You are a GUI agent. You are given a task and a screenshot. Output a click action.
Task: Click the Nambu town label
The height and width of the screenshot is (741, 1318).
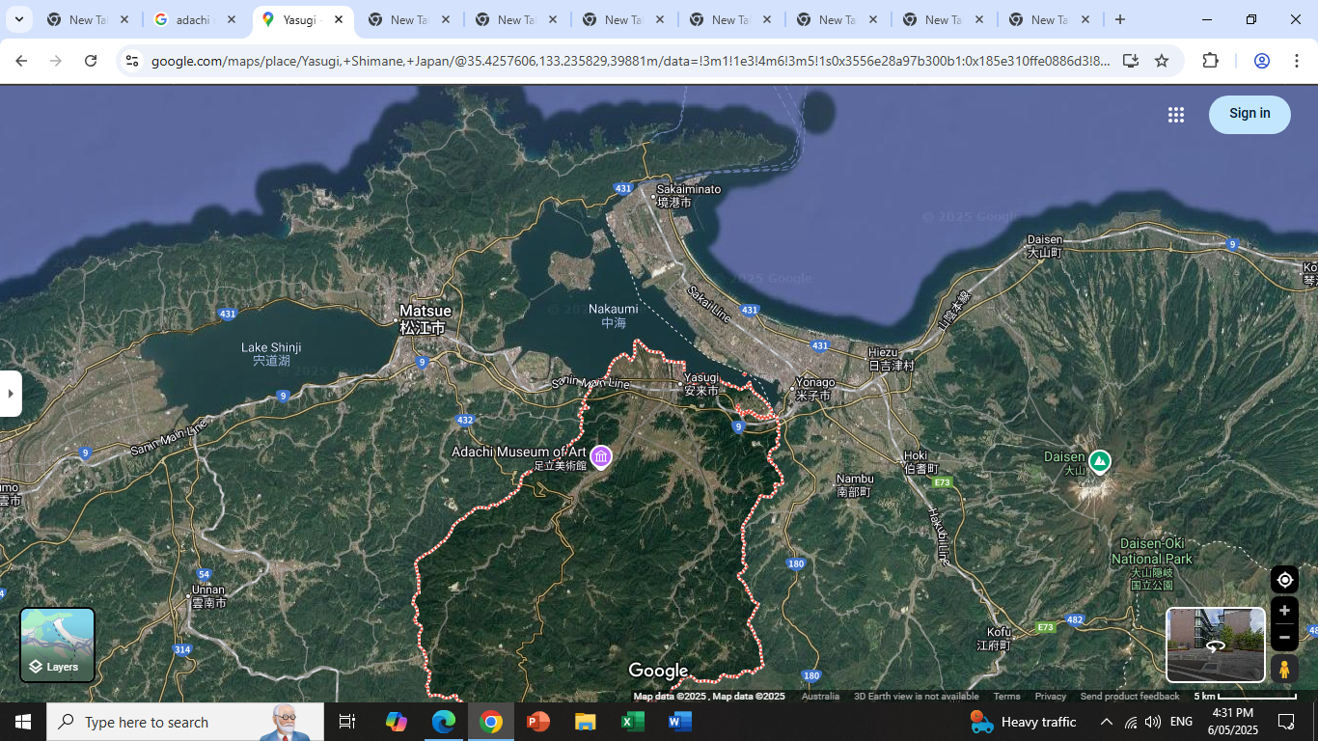pyautogui.click(x=855, y=485)
